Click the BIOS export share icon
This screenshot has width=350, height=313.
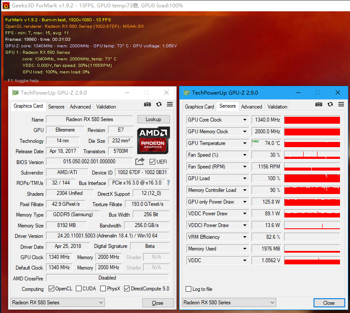pyautogui.click(x=140, y=161)
